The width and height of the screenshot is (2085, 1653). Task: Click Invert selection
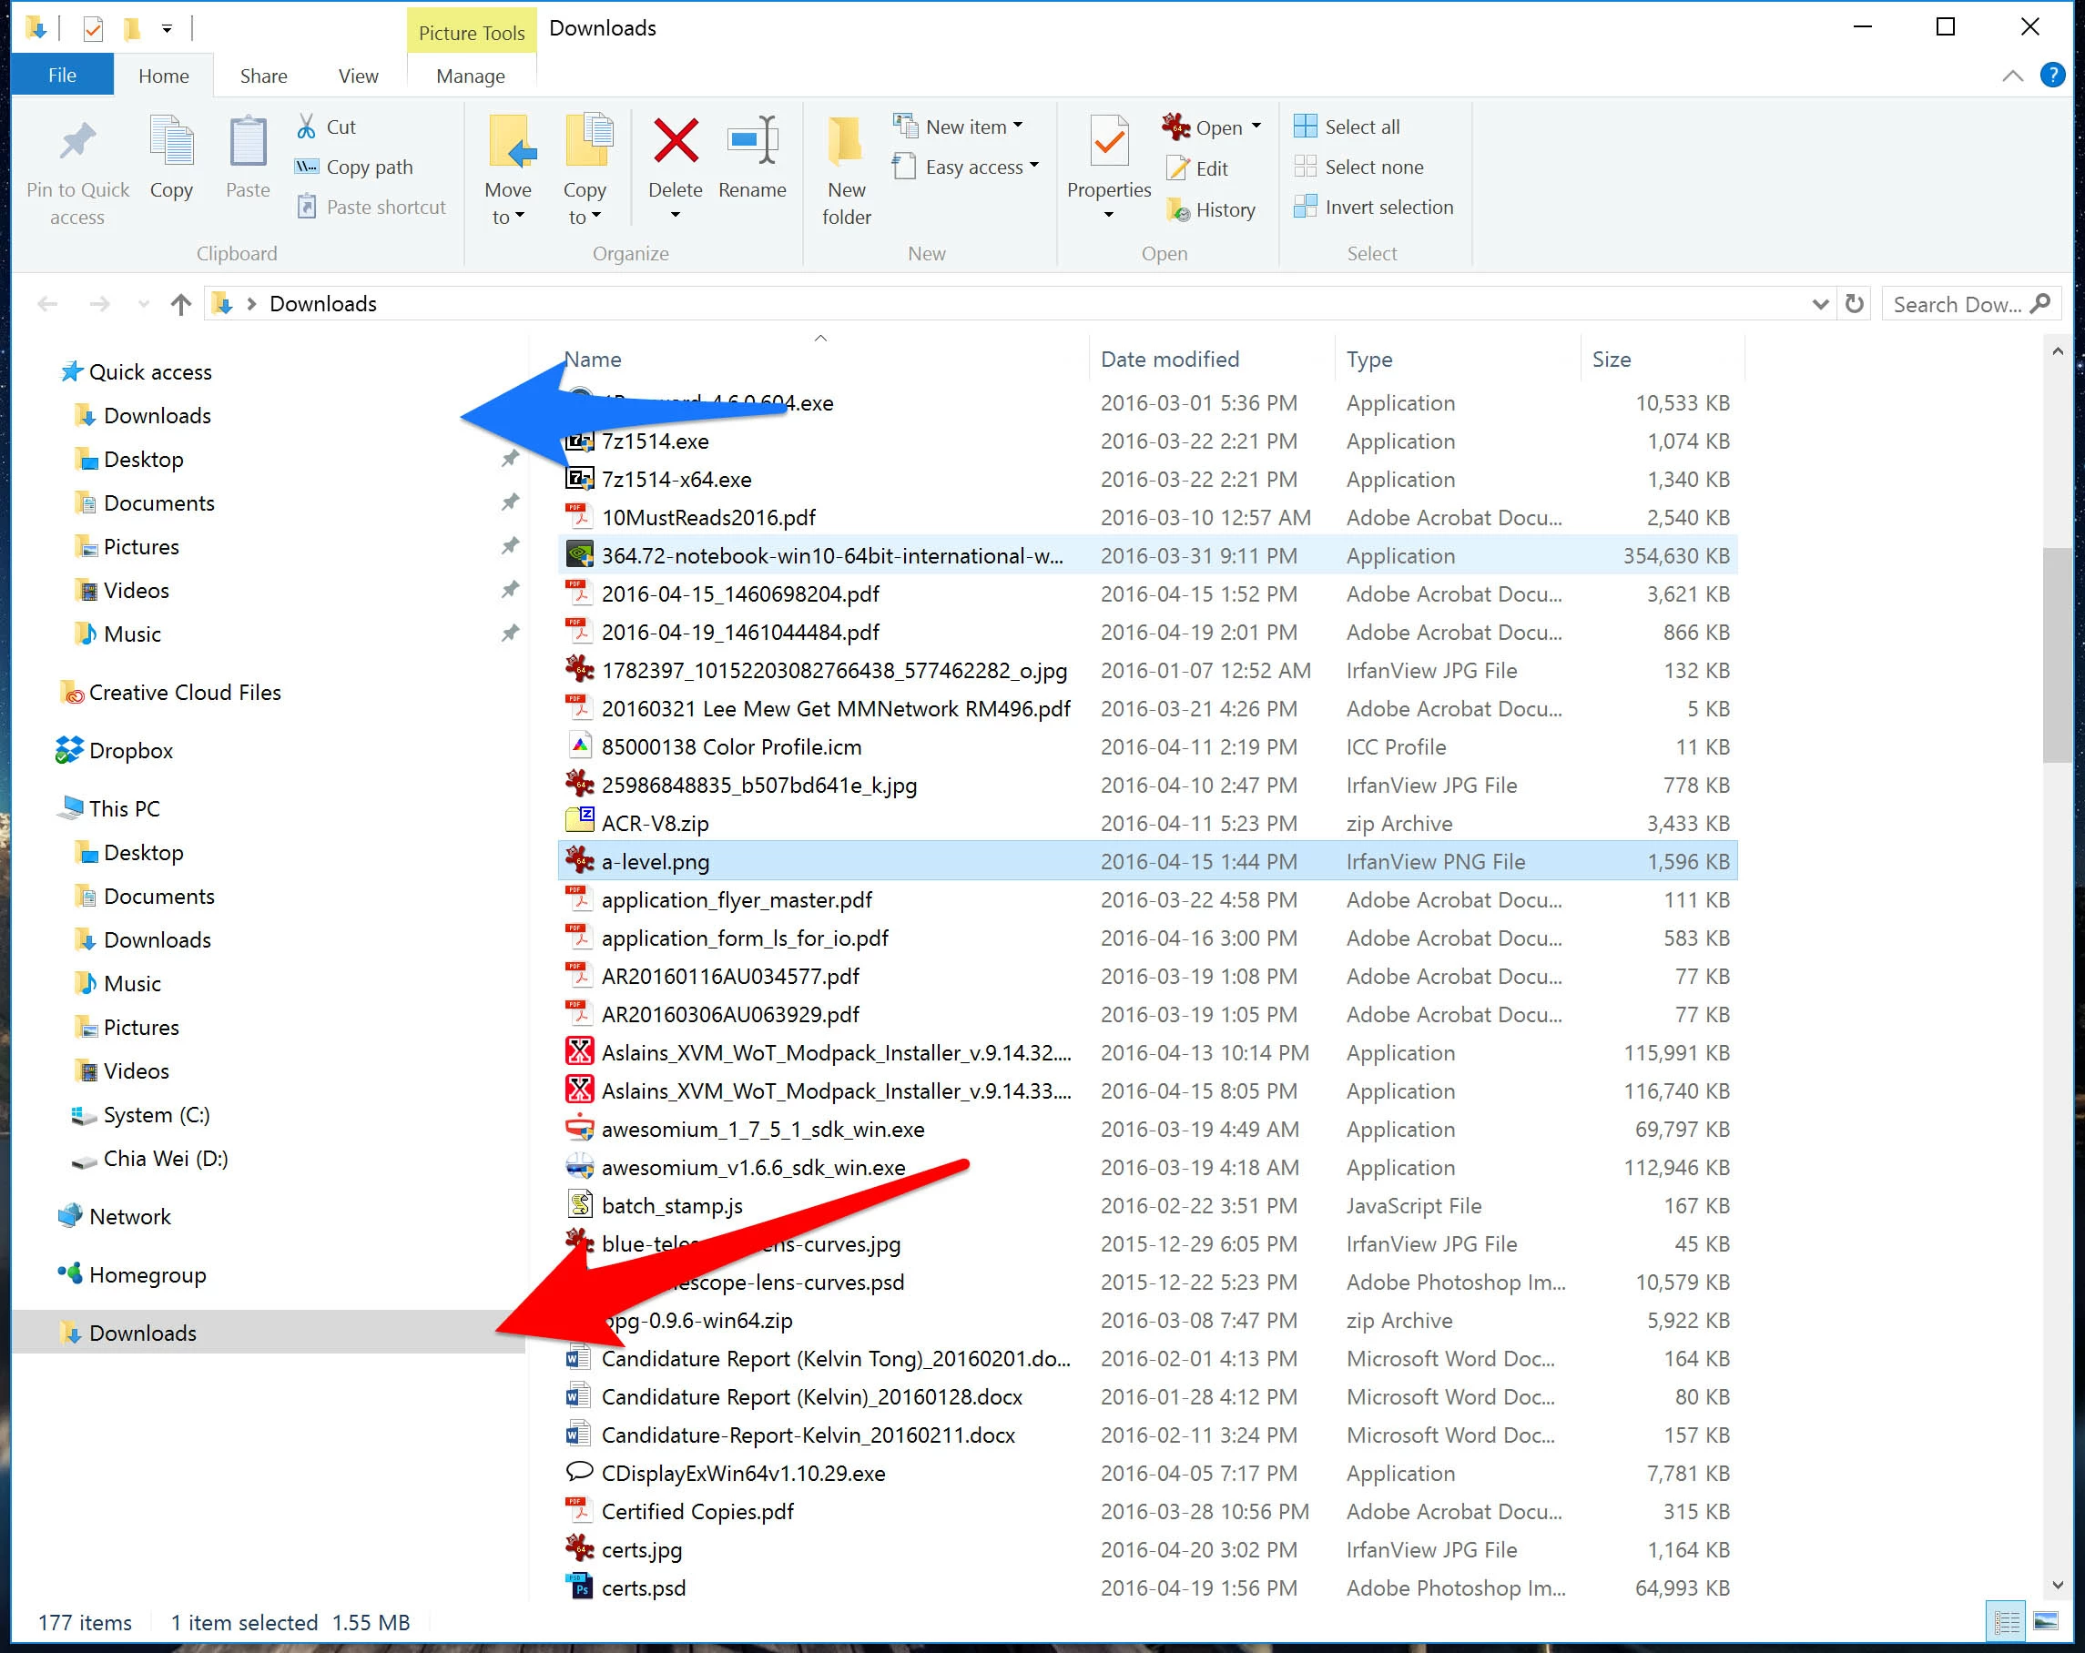point(1388,207)
